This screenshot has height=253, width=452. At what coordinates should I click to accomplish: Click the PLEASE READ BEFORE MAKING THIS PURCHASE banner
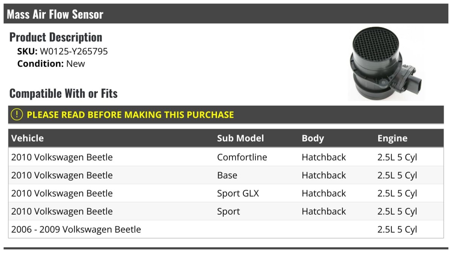point(130,115)
